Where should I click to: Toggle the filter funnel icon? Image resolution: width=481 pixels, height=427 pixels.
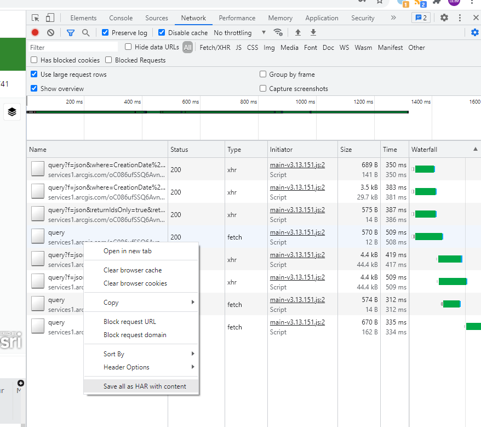(71, 32)
